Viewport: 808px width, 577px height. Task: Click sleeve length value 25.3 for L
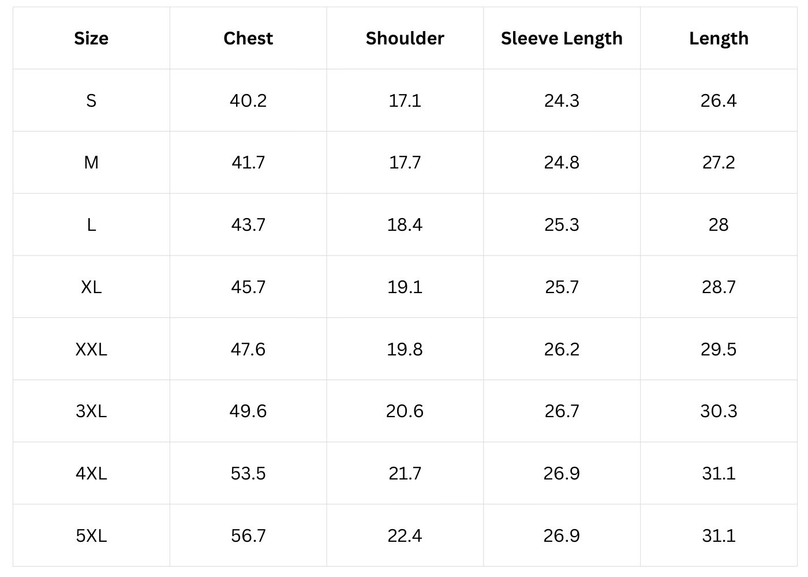(562, 224)
